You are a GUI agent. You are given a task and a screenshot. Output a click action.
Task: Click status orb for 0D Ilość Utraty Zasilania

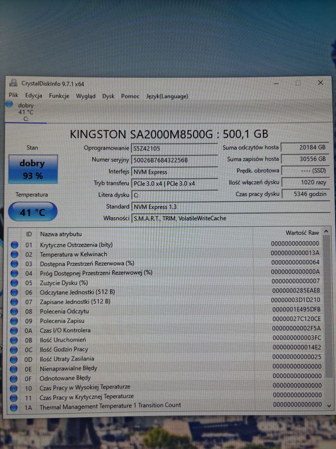pyautogui.click(x=14, y=359)
